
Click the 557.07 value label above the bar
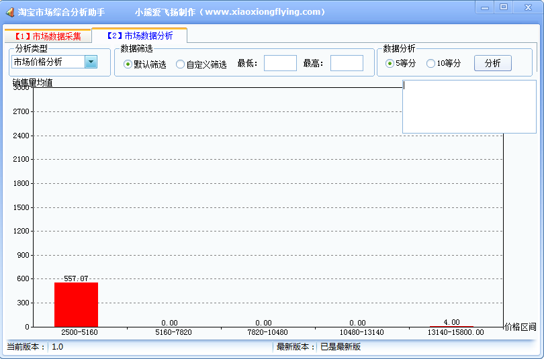[x=76, y=278]
